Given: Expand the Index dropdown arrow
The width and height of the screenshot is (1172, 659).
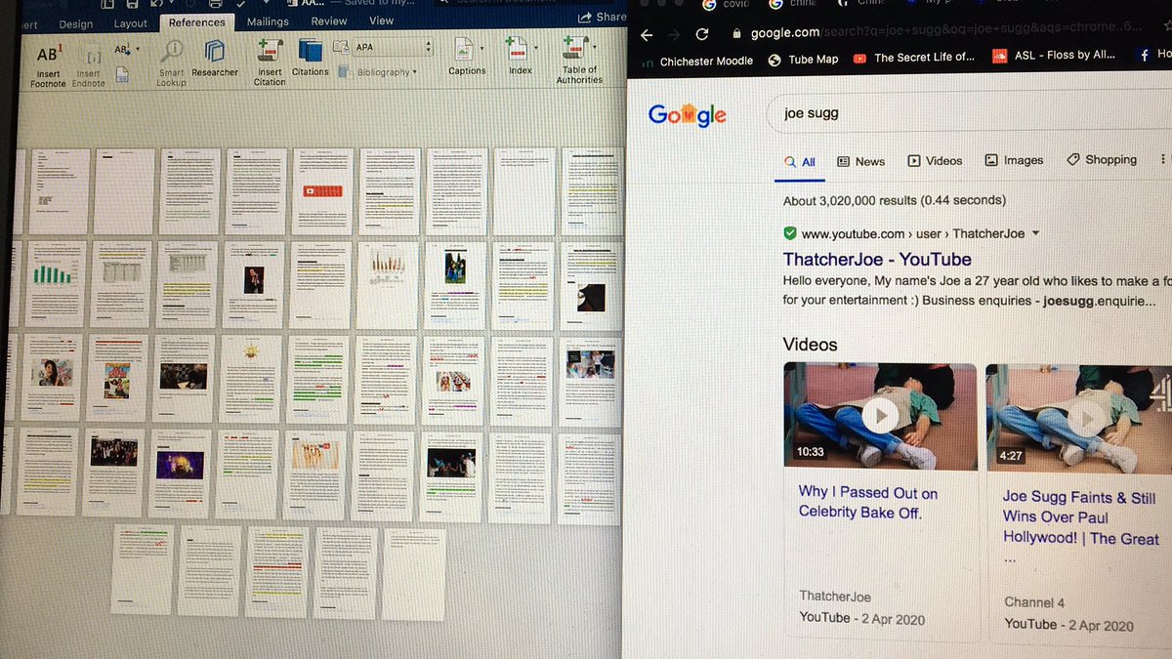Looking at the screenshot, I should coord(534,46).
